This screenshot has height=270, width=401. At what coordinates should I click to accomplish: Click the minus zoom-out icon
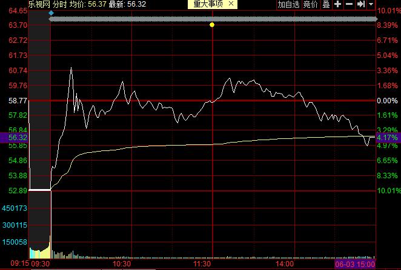point(350,4)
